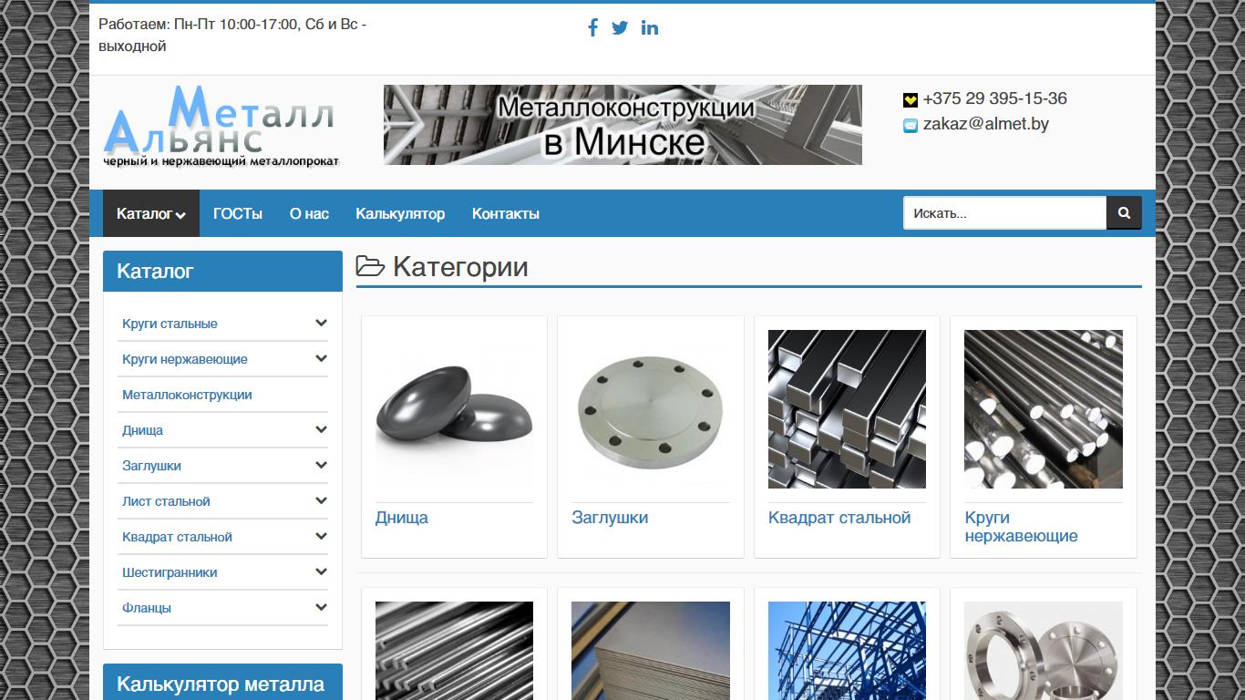Viewport: 1245px width, 700px height.
Task: Expand Днища chevron in sidebar
Action: (x=321, y=429)
